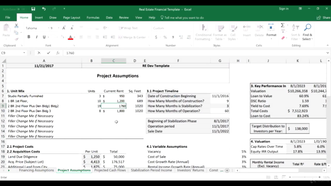
Task: Click the AutoSum sigma icon
Action: point(282,25)
